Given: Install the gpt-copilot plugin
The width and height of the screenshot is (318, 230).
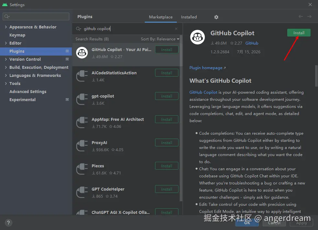Looking at the screenshot, I should [167, 96].
